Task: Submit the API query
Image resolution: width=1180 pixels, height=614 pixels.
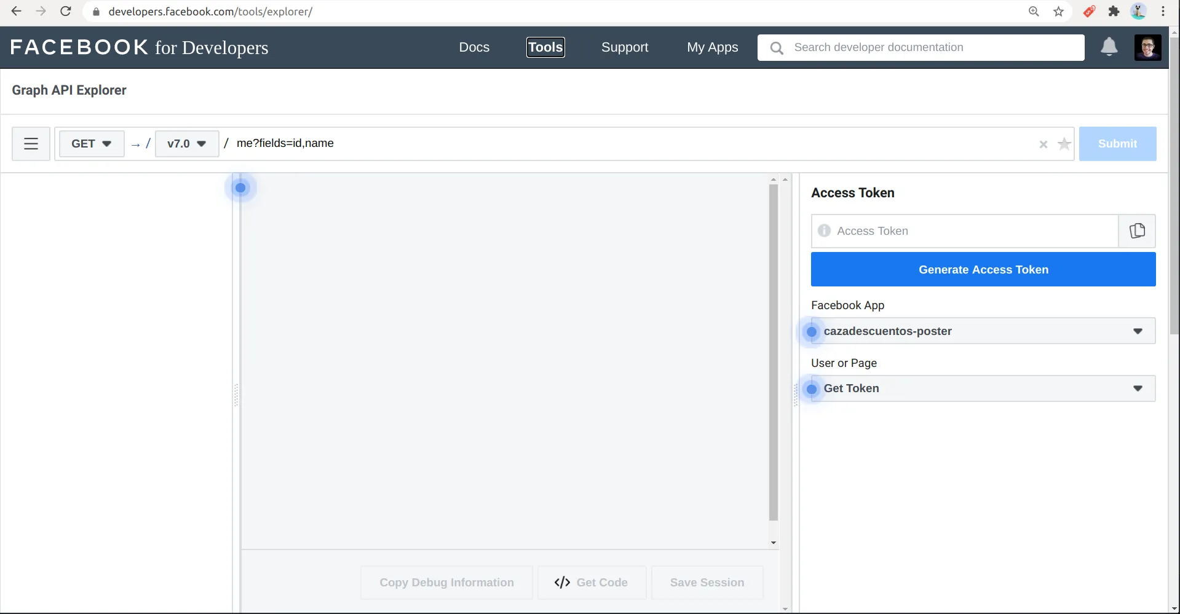Action: tap(1117, 144)
